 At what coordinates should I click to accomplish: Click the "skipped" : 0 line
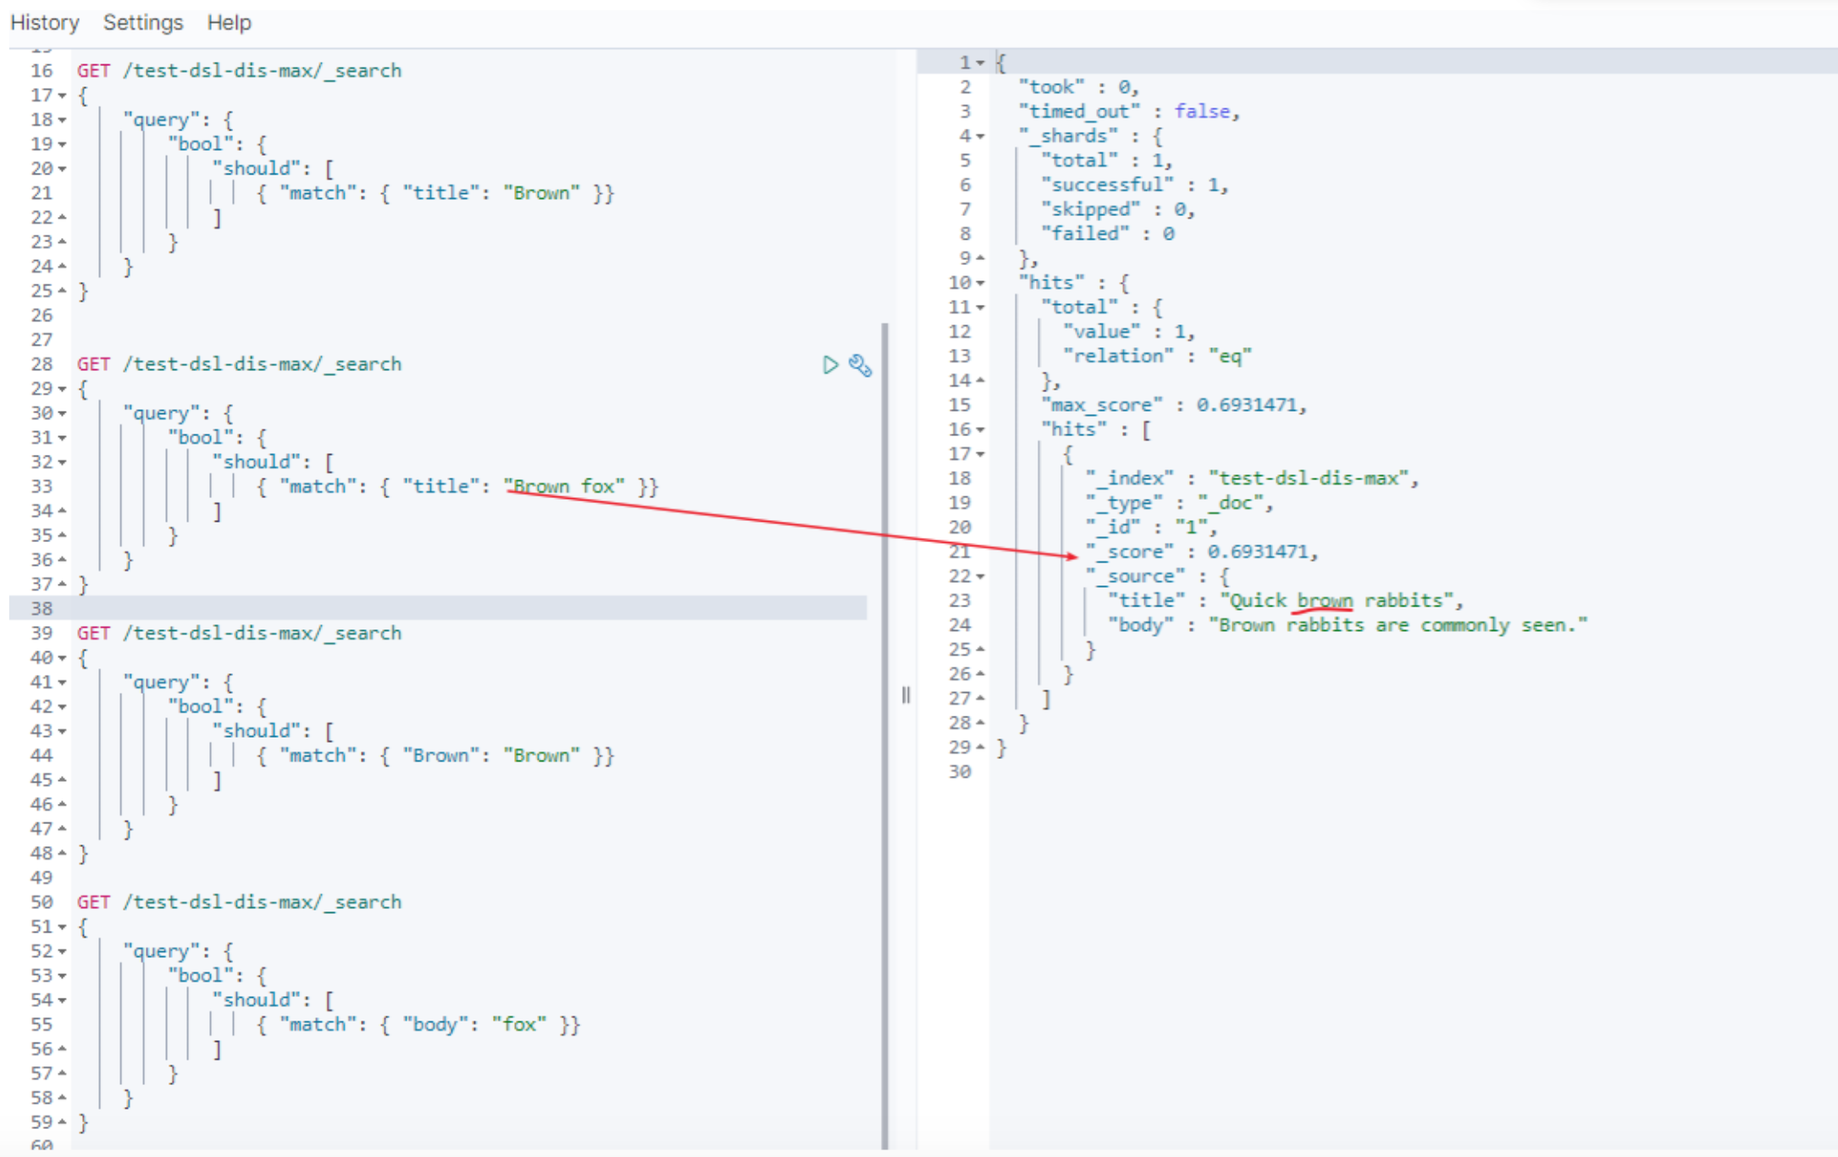(x=1117, y=210)
